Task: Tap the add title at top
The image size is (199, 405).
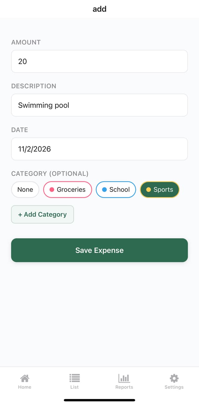Action: (99, 9)
